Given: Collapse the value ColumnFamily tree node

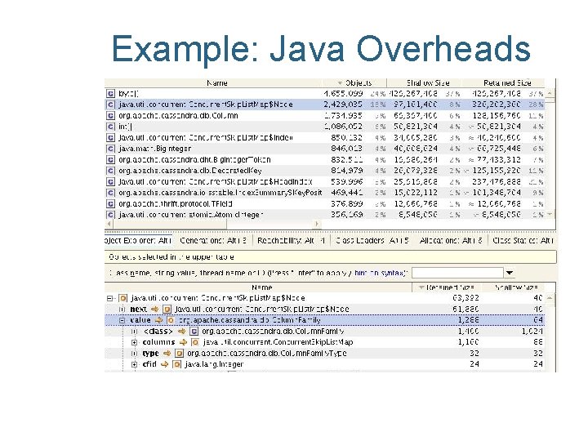Looking at the screenshot, I should (122, 320).
